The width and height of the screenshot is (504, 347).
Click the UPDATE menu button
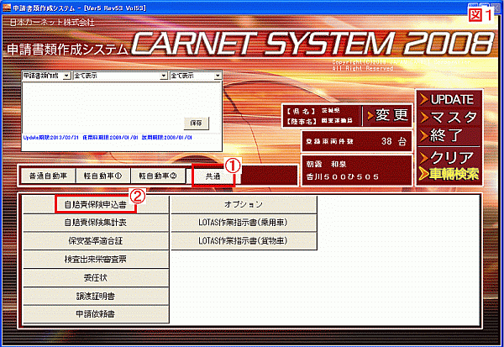point(449,99)
